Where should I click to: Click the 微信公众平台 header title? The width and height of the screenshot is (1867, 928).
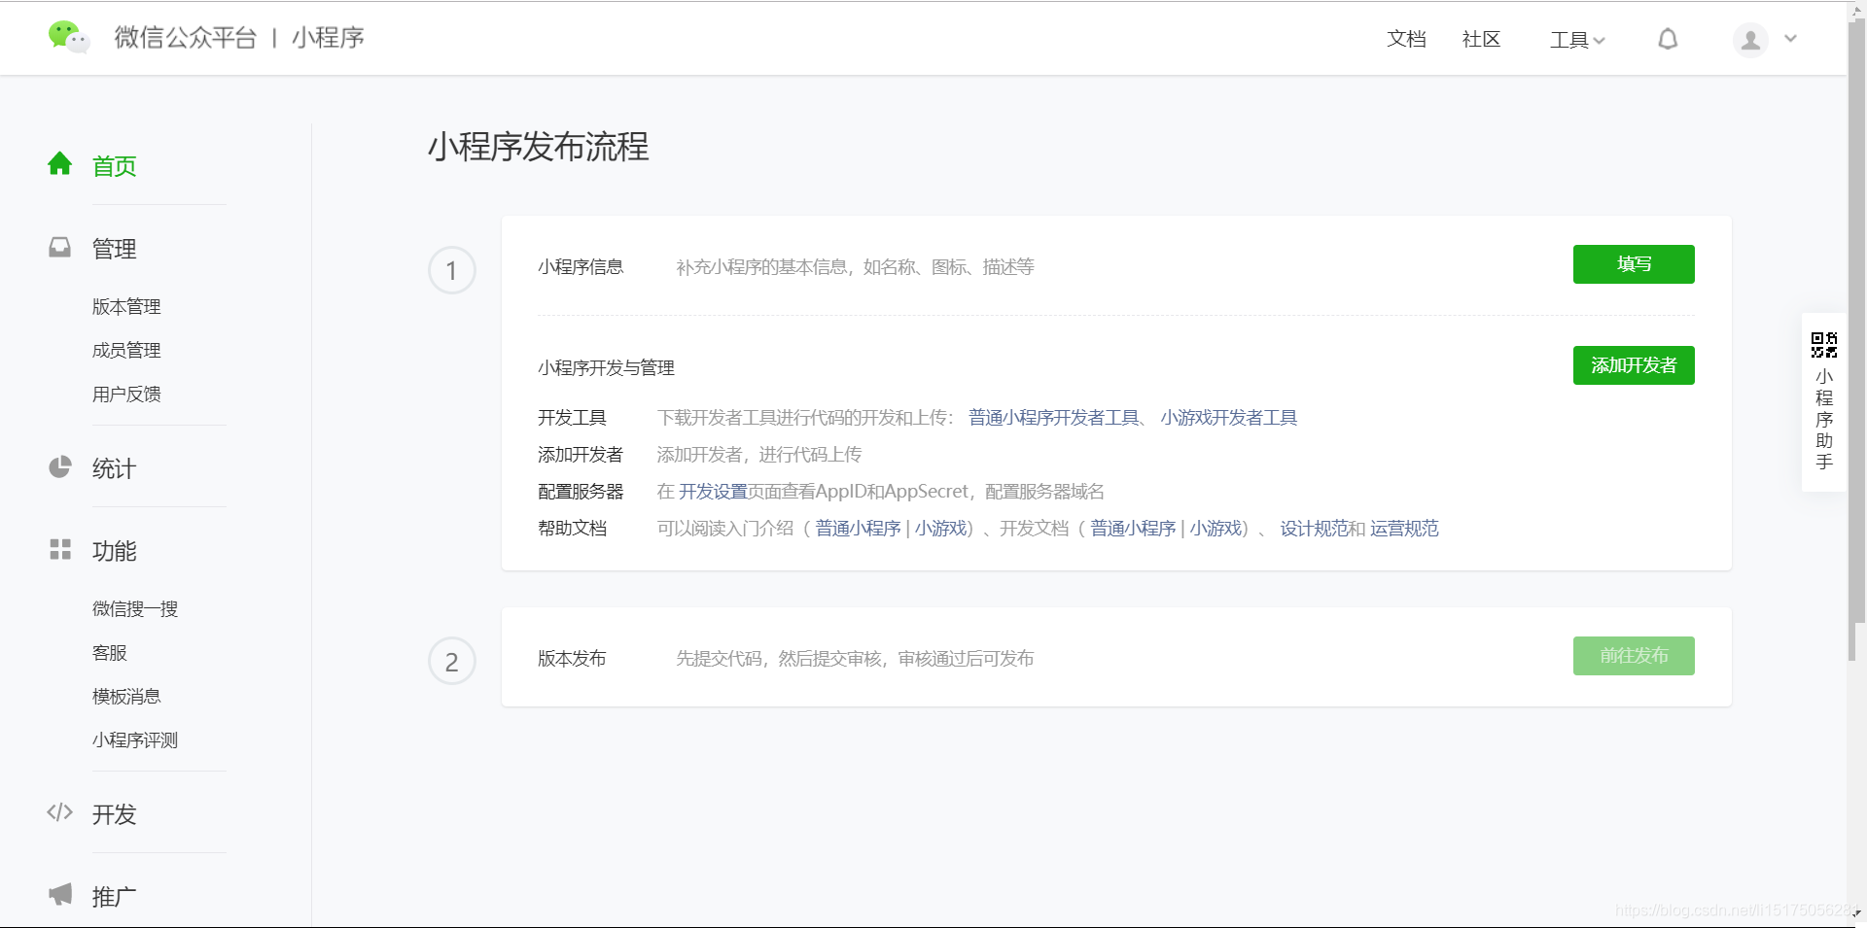(x=186, y=38)
